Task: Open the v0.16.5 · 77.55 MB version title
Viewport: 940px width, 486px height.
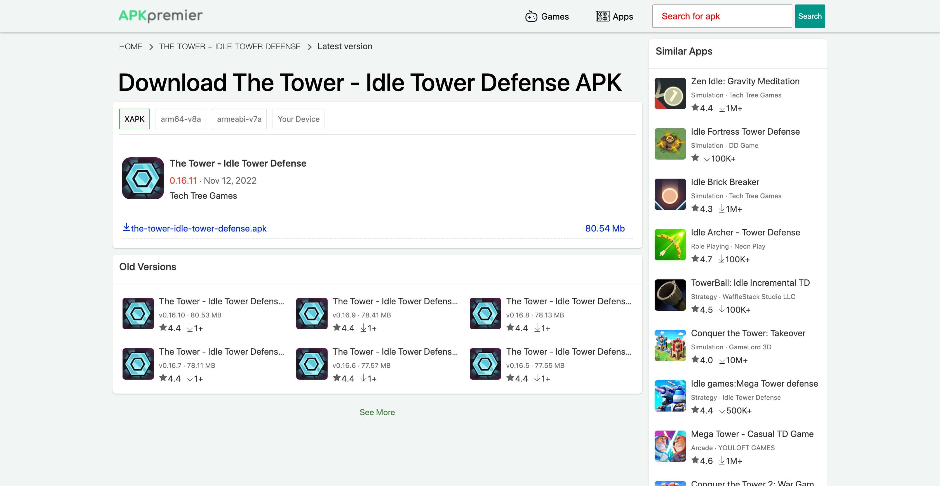Action: pyautogui.click(x=568, y=352)
